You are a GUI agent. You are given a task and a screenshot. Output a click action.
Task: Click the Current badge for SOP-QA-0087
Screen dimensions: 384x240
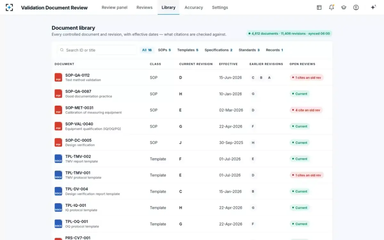pyautogui.click(x=300, y=94)
